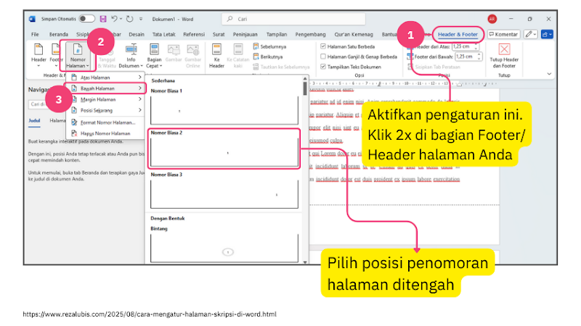Open the Referensi tab
The image size is (581, 326).
point(194,34)
